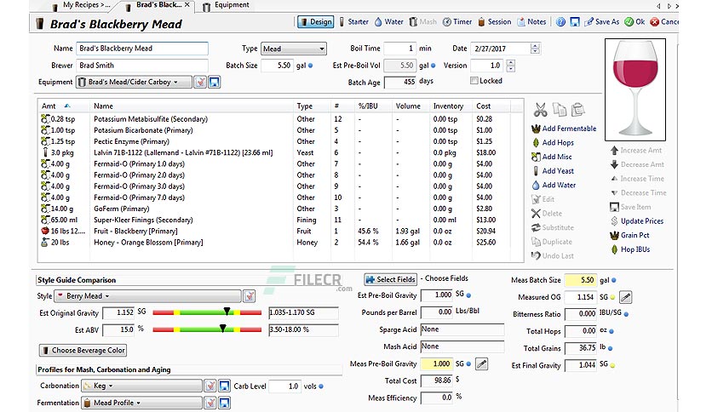Open Hop IBUs tool

[x=629, y=249]
